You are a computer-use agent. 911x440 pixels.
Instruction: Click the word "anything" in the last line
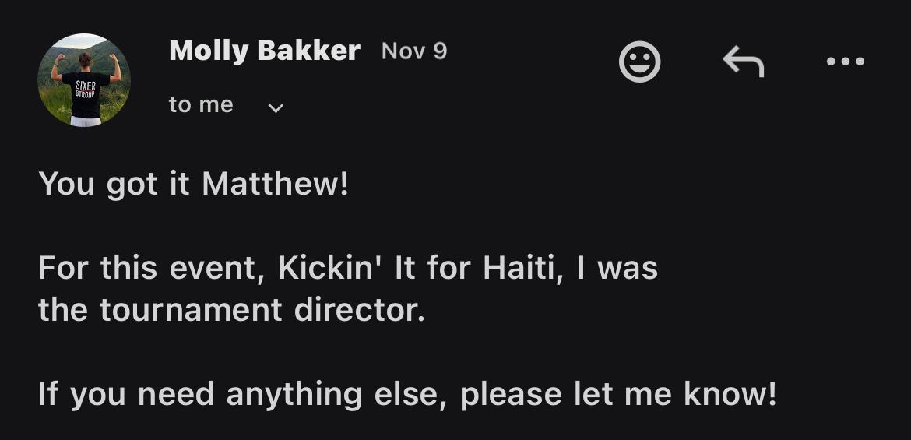click(294, 394)
